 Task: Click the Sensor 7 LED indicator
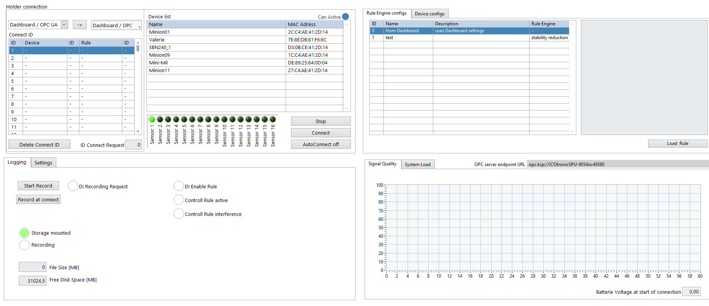200,119
